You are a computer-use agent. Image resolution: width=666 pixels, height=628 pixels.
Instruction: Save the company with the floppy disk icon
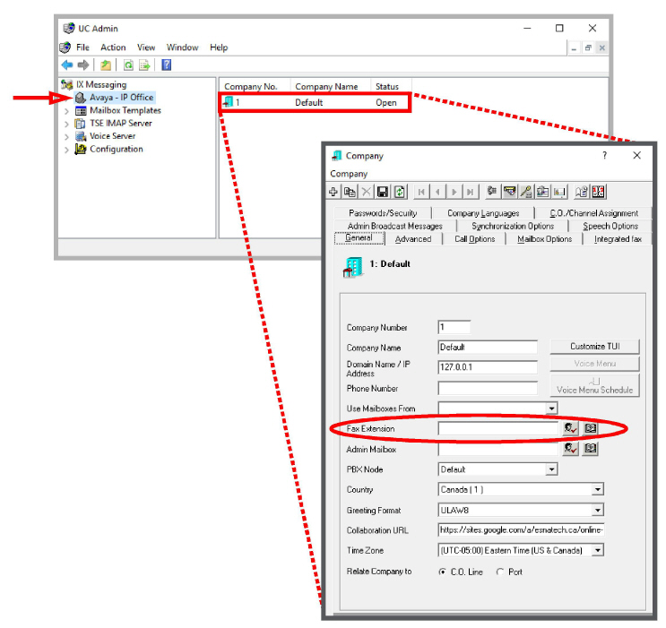383,192
